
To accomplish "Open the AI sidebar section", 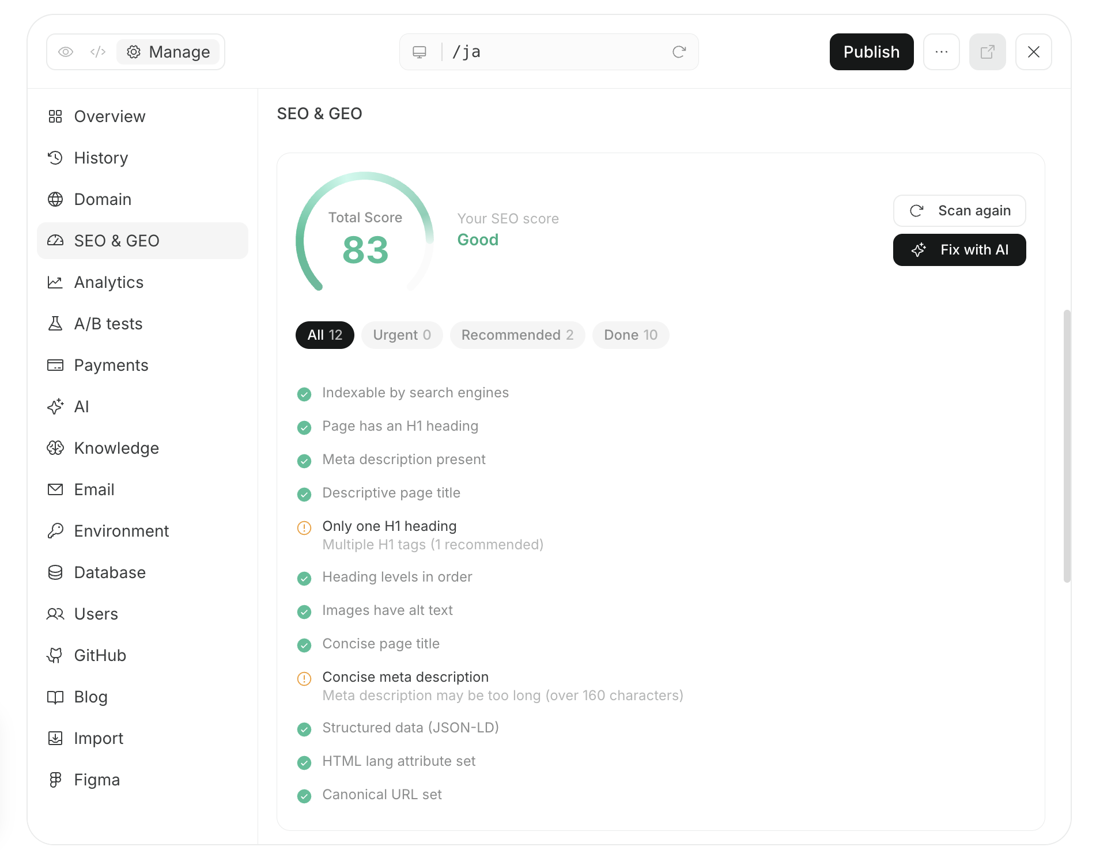I will [142, 407].
